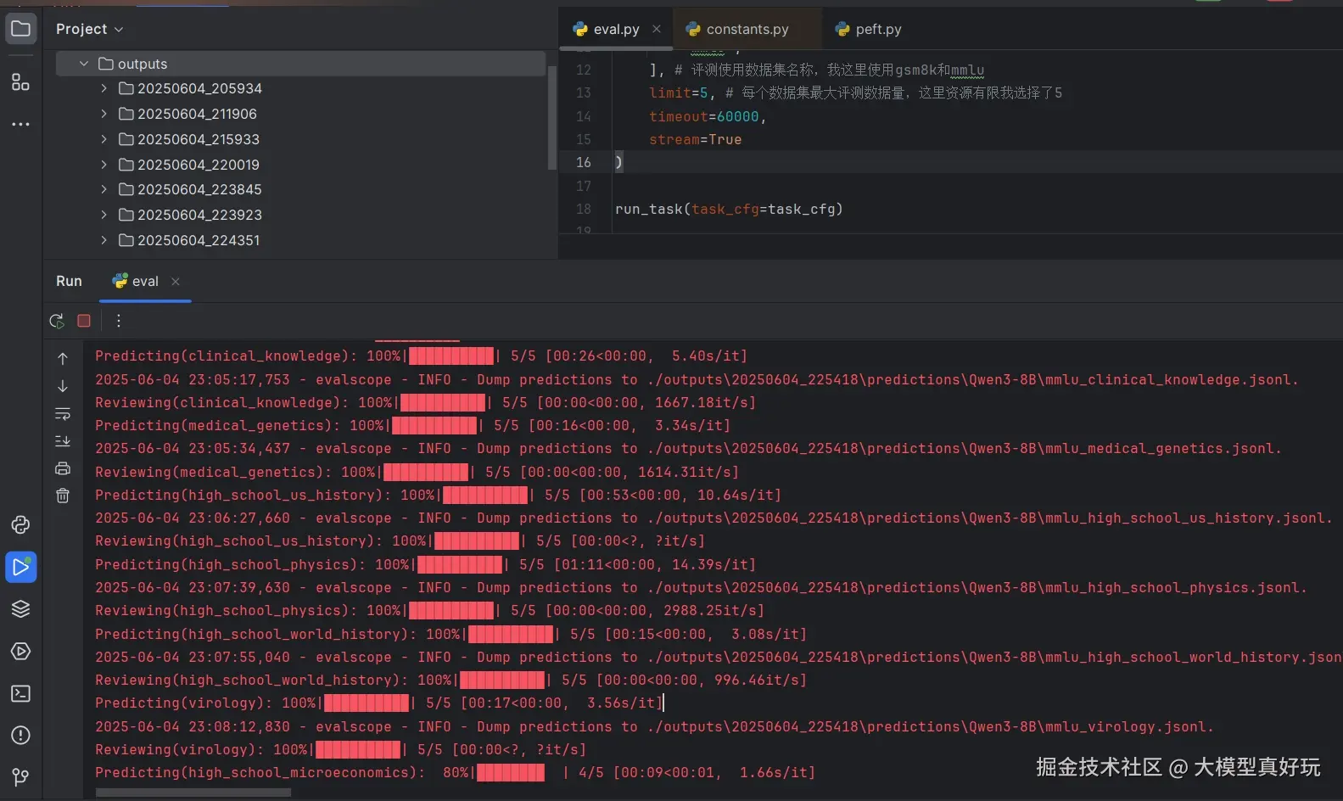Open the Python Packages tool window

(x=20, y=525)
